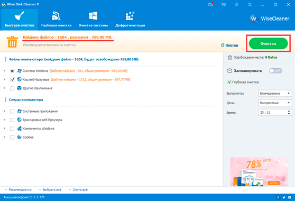295x201 pixels.
Task: Click the Текущая версия 10.2.7.778 text
Action: 24,197
